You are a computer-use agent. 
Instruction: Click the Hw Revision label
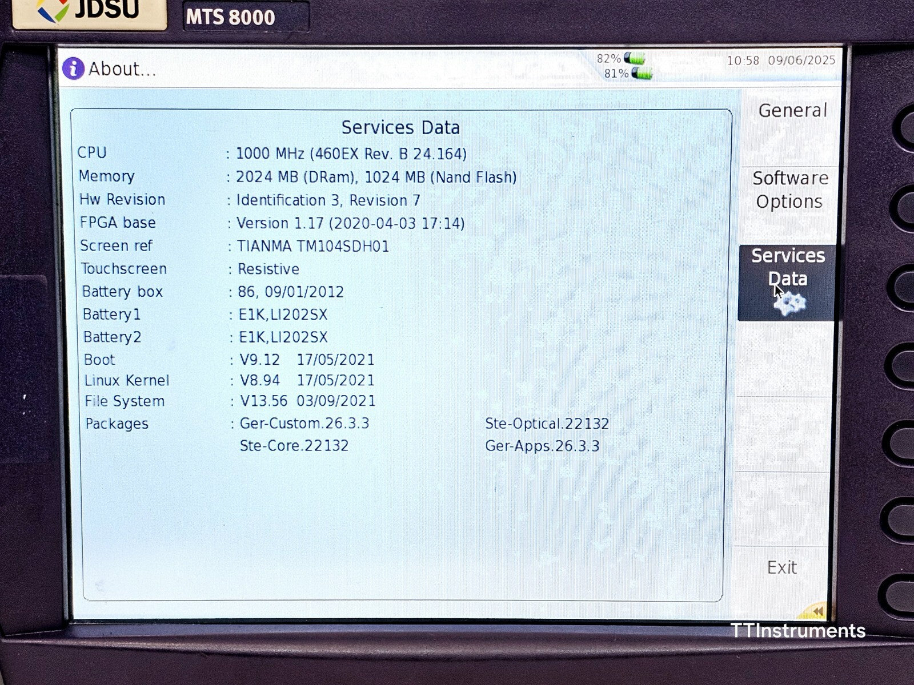(122, 200)
